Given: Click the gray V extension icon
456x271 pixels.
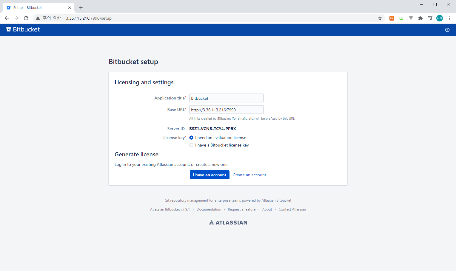Looking at the screenshot, I should click(x=411, y=18).
